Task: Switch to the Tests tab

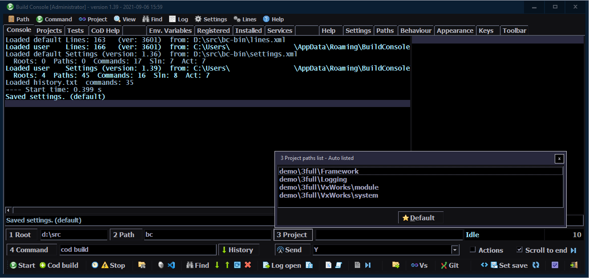Action: [x=76, y=31]
